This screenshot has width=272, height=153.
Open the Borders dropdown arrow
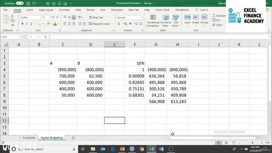coord(43,24)
